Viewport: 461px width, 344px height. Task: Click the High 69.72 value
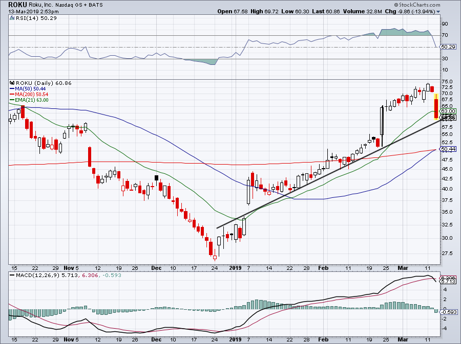click(x=265, y=11)
